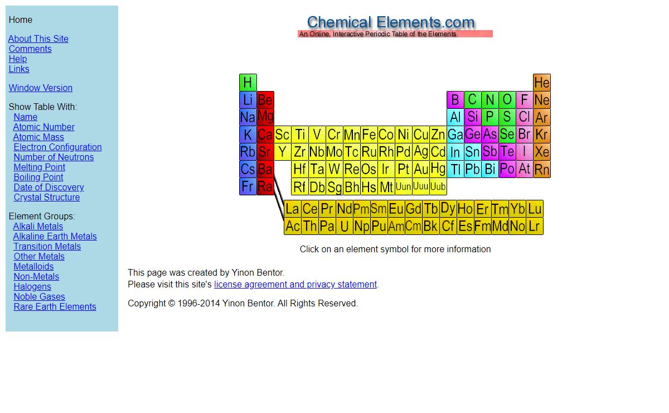Select the Meitnerium (Mt) element tile
Viewport: 669px width, 413px height.
click(x=386, y=186)
